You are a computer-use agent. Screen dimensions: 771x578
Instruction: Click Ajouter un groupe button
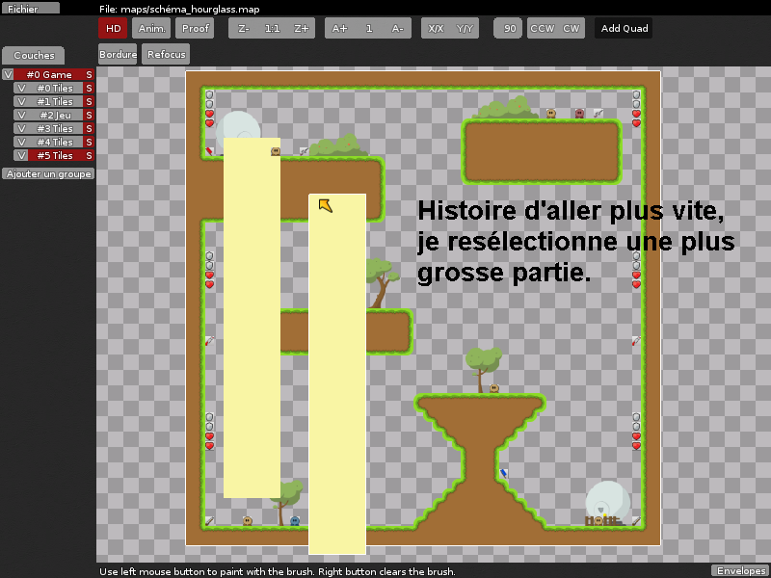(48, 174)
